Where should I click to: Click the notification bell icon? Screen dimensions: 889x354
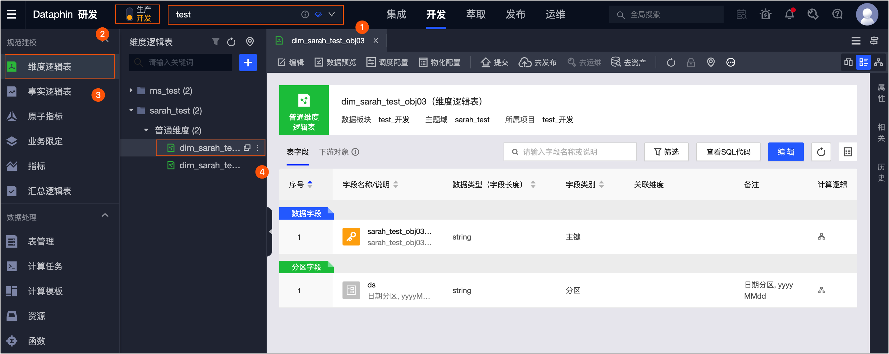pyautogui.click(x=789, y=15)
